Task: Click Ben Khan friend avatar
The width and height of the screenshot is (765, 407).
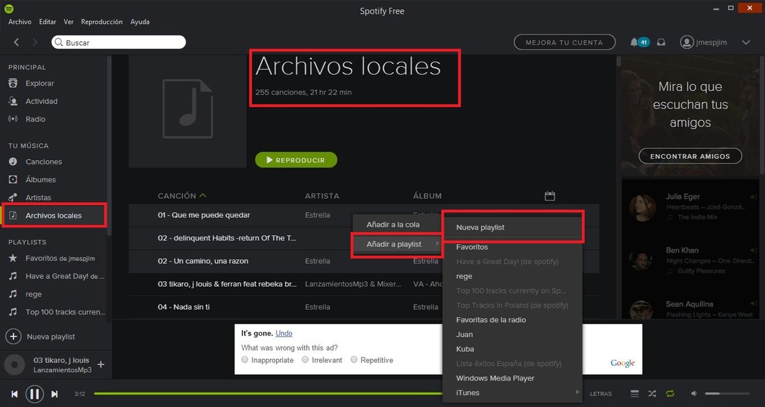Action: (x=642, y=261)
